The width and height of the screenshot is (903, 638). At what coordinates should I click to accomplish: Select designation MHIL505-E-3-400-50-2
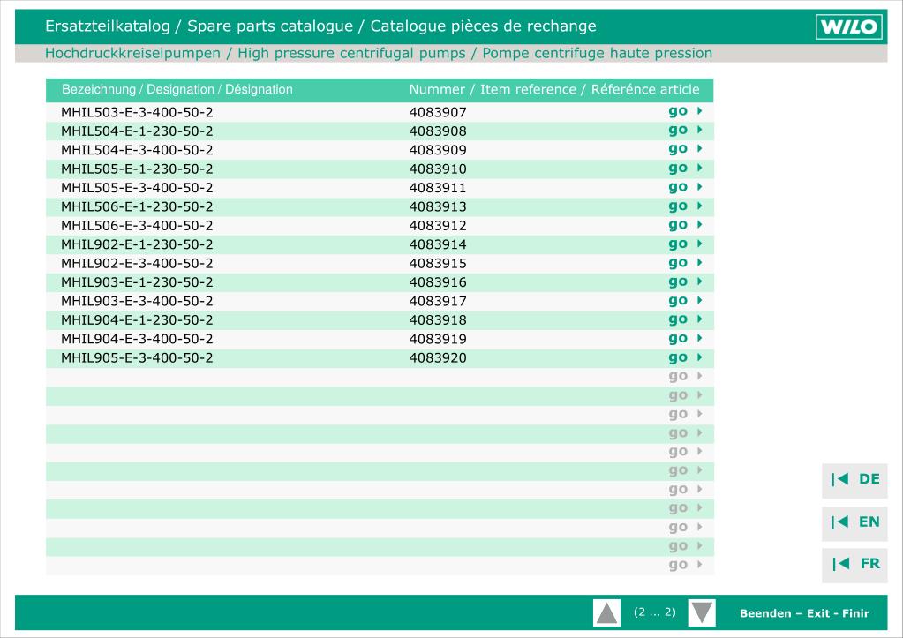click(x=137, y=188)
